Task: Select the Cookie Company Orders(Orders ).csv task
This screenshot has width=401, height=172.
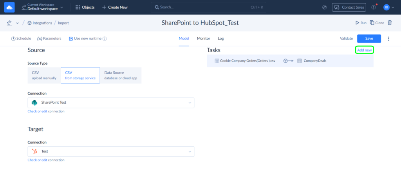Action: point(290,61)
